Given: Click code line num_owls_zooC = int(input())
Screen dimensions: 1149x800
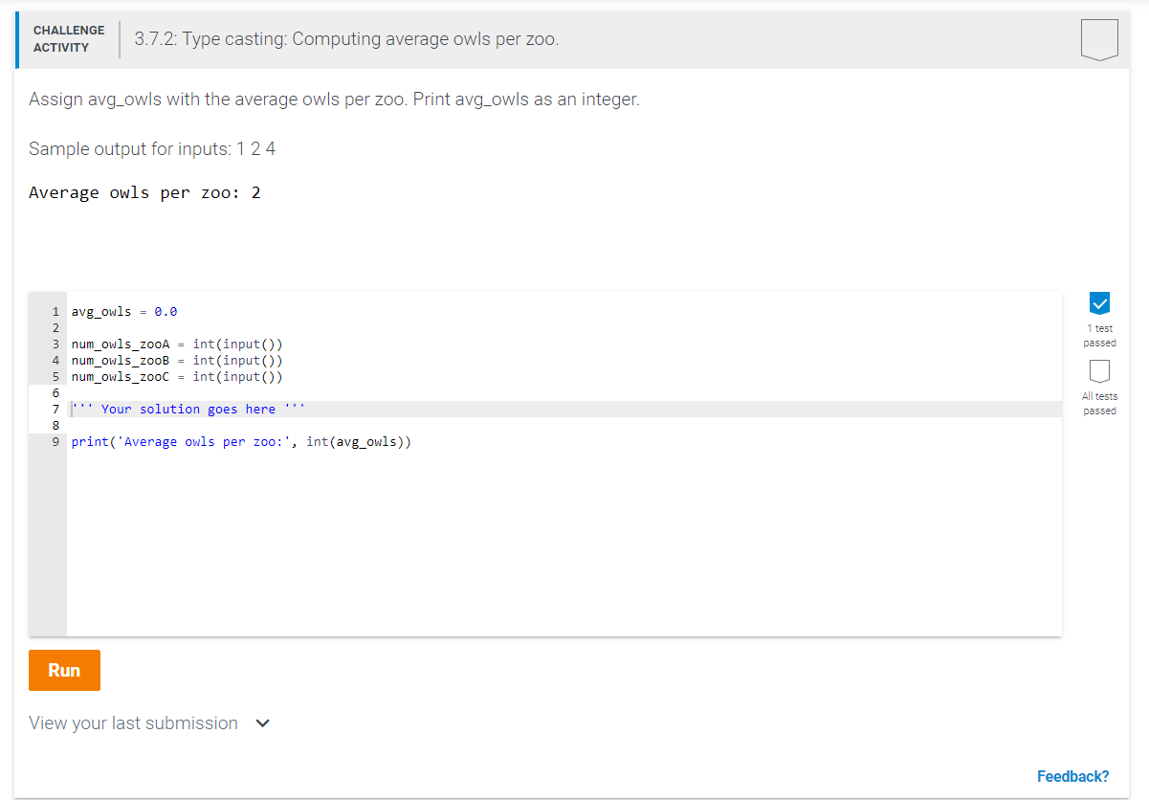Looking at the screenshot, I should [177, 376].
